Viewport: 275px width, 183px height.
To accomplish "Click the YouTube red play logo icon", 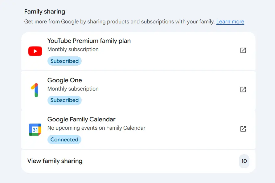I will 35,51.
